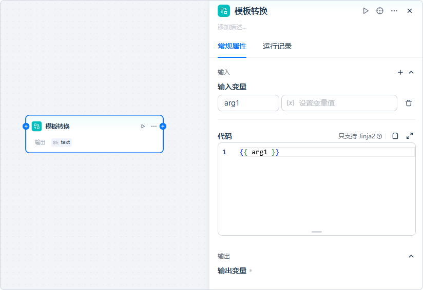Expand the code editor to fullscreen
The height and width of the screenshot is (290, 423).
[x=410, y=136]
